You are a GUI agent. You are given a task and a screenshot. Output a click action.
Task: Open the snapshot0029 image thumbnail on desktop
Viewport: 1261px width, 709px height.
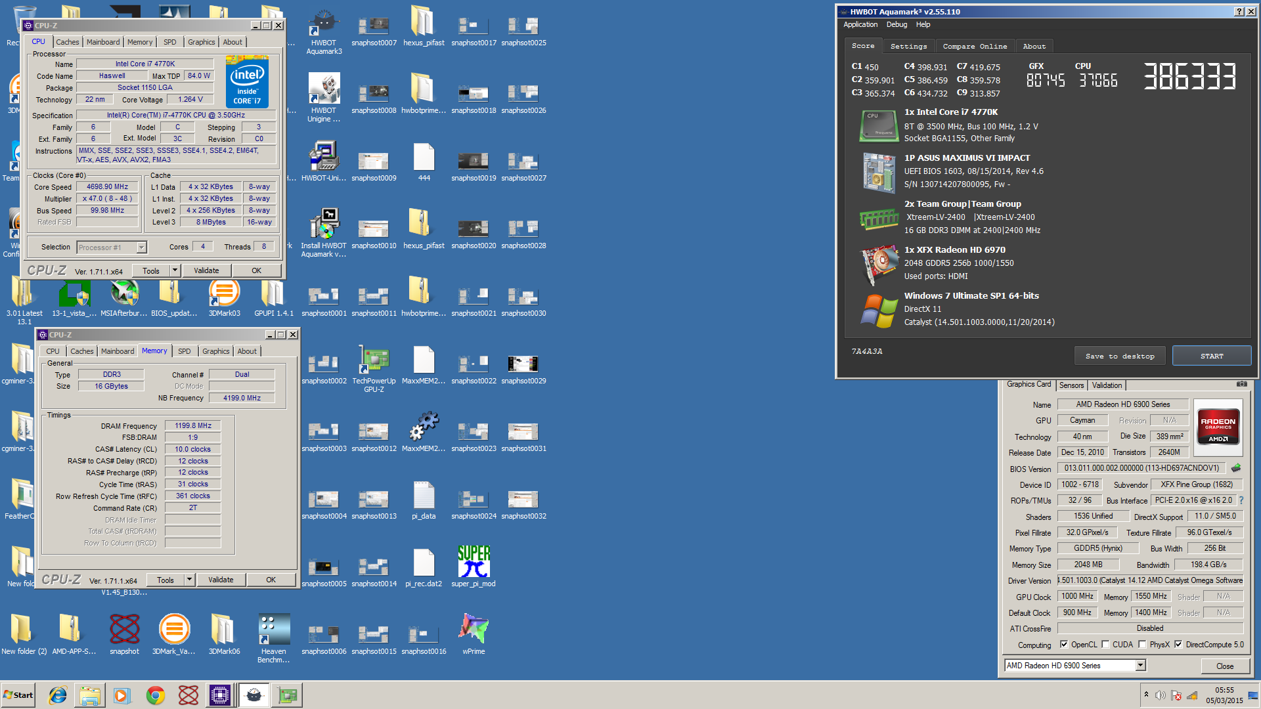[523, 369]
